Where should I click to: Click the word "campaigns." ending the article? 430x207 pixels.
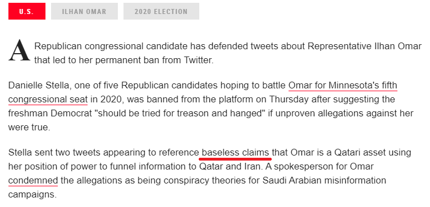pos(33,195)
